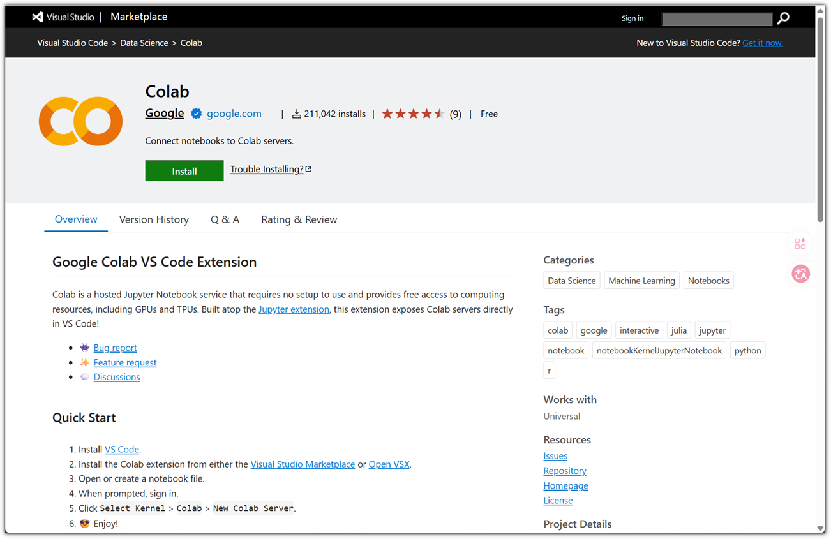This screenshot has width=831, height=539.
Task: Click the VS Code link in Quick Start
Action: coord(122,450)
